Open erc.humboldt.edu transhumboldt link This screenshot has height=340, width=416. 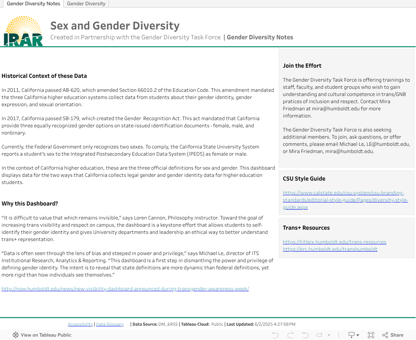pos(330,249)
